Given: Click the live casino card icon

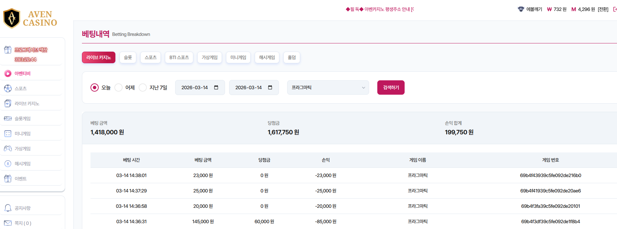Looking at the screenshot, I should (x=8, y=104).
